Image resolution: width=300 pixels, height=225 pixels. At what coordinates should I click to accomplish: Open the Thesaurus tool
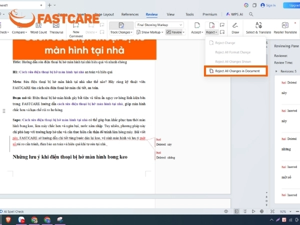pos(56,28)
